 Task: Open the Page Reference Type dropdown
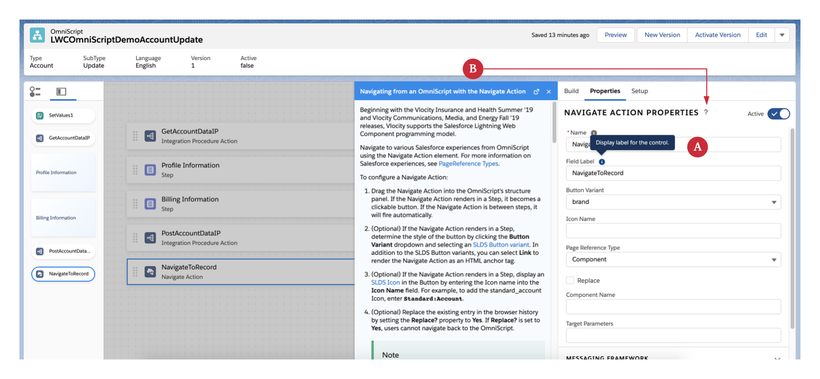(673, 259)
